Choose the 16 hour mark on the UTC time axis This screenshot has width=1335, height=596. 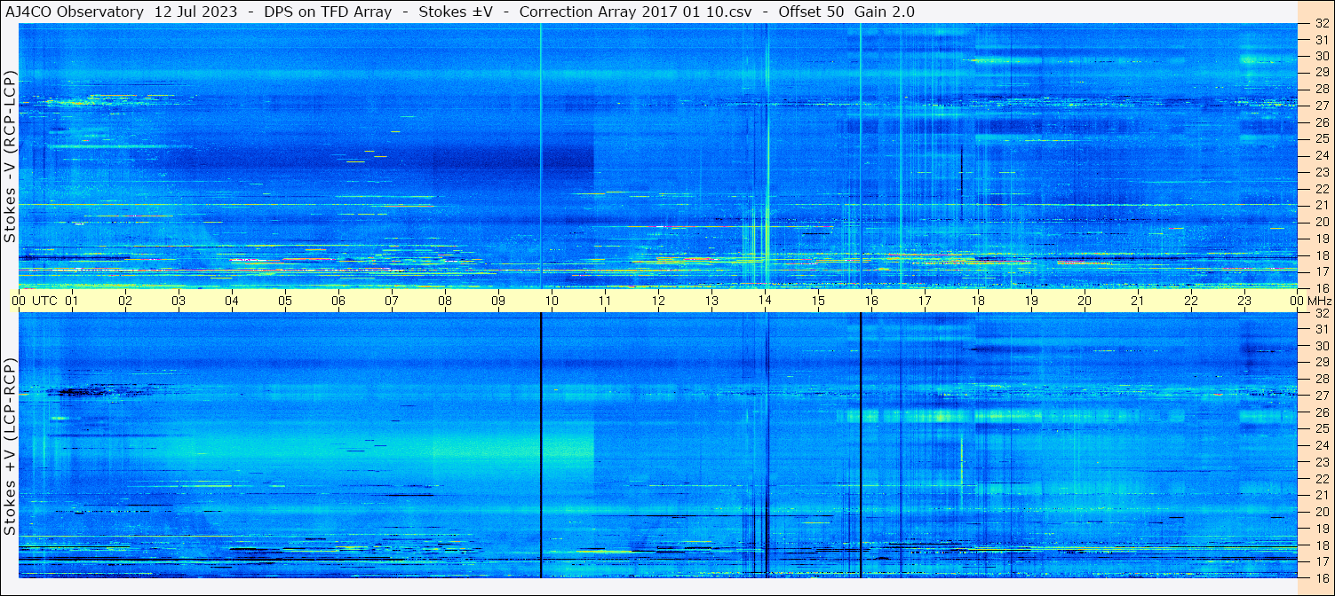point(871,301)
